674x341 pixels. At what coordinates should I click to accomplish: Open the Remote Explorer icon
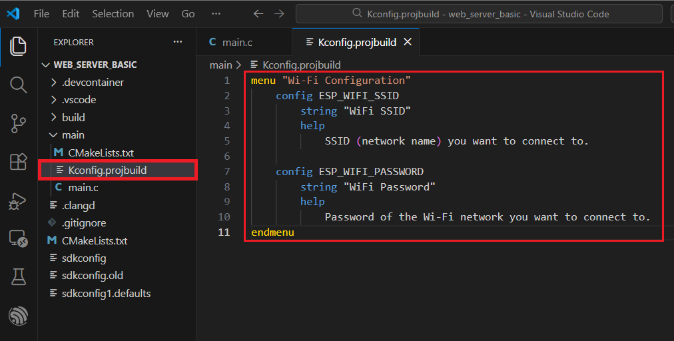coord(19,238)
